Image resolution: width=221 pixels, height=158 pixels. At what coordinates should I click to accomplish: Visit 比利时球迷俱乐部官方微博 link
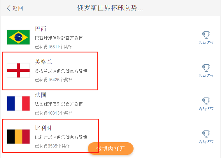tap(61, 137)
